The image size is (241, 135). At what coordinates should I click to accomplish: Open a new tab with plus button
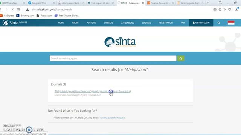click(208, 3)
